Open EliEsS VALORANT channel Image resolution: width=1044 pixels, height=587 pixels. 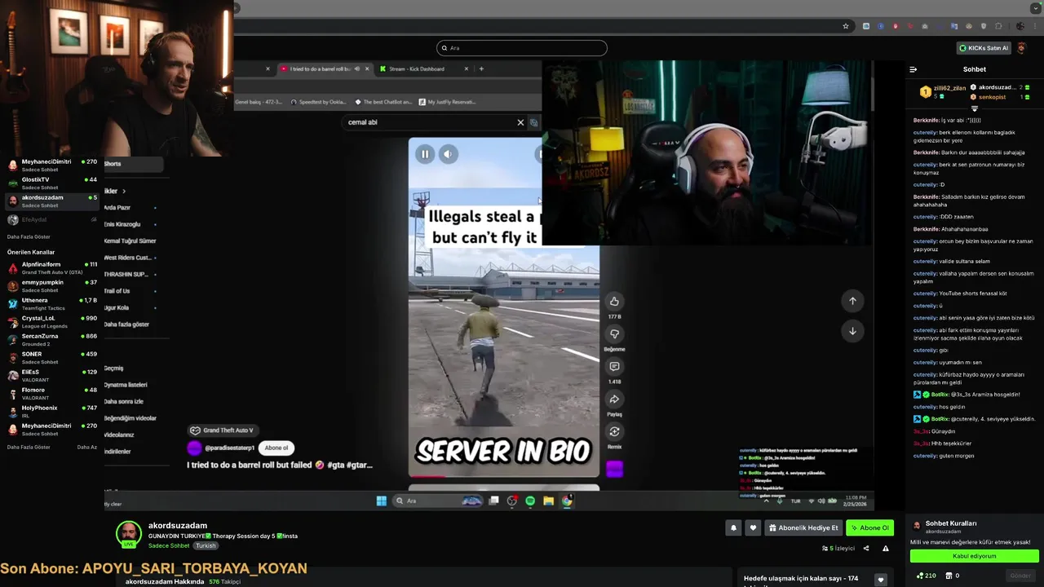coord(52,376)
